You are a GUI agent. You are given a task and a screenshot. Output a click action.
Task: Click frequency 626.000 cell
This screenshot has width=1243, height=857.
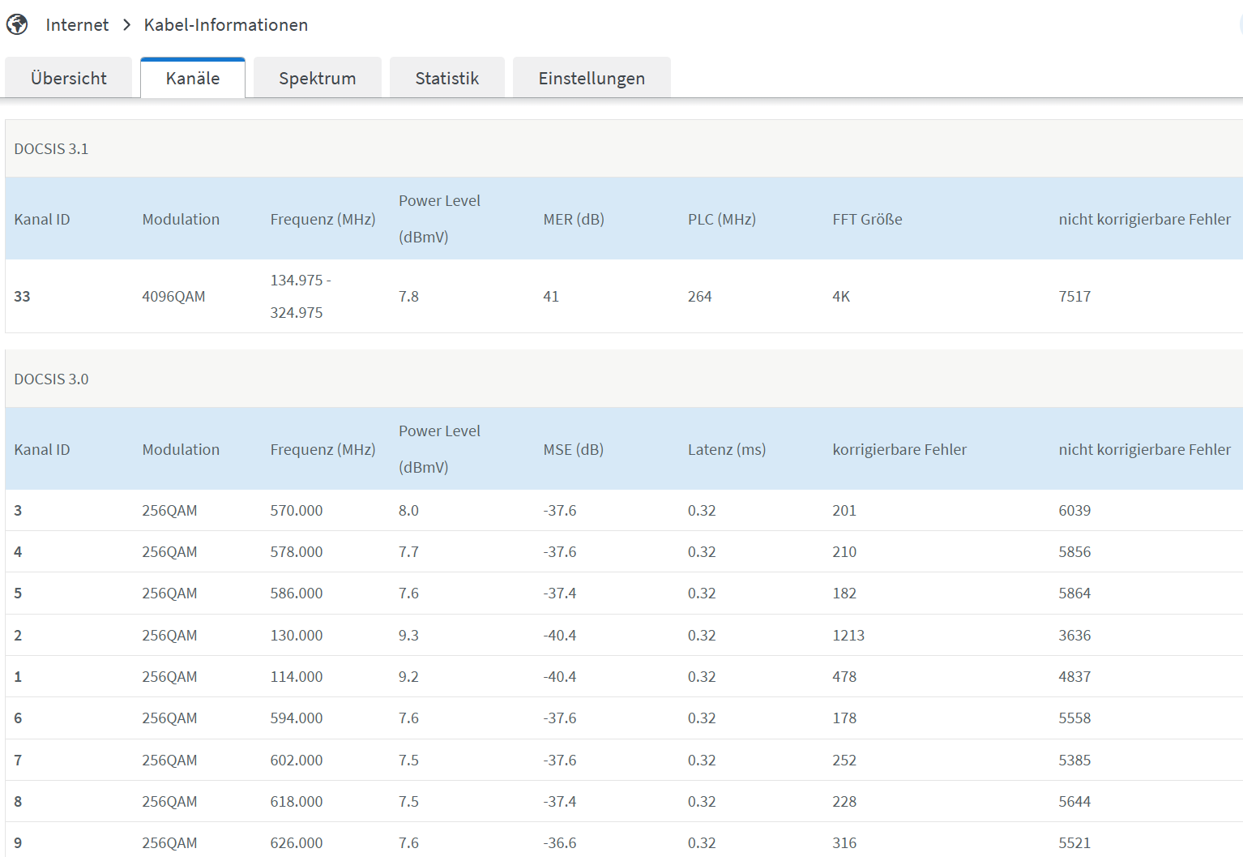pos(297,843)
